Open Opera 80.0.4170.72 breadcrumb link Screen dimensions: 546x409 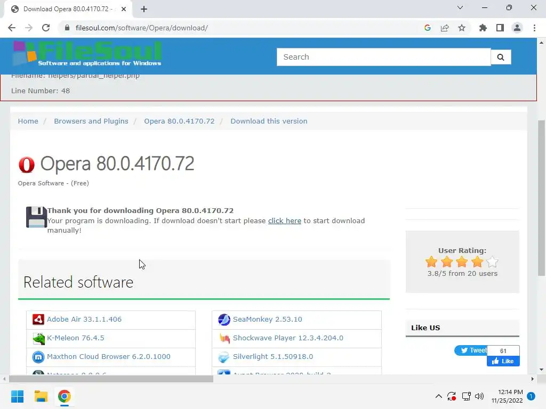tap(179, 121)
